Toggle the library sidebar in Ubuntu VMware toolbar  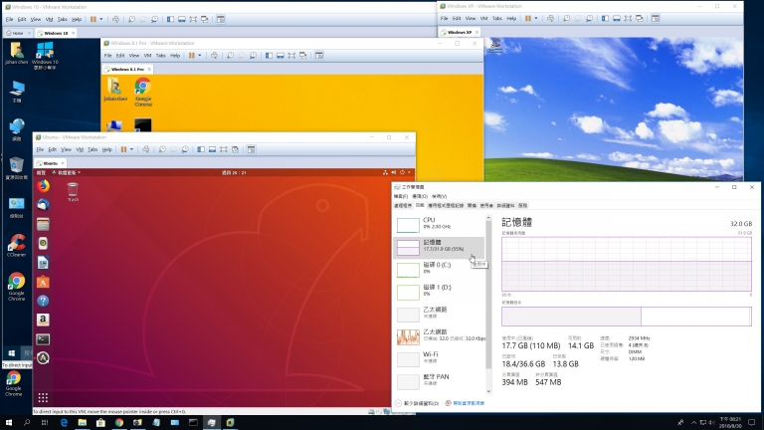click(x=201, y=149)
